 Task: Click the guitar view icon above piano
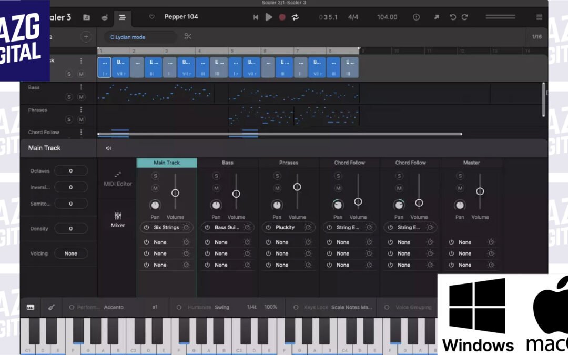[x=52, y=307]
